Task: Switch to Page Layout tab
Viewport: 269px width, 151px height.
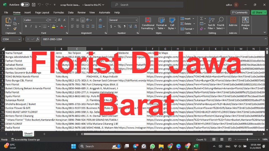Action: click(42, 13)
